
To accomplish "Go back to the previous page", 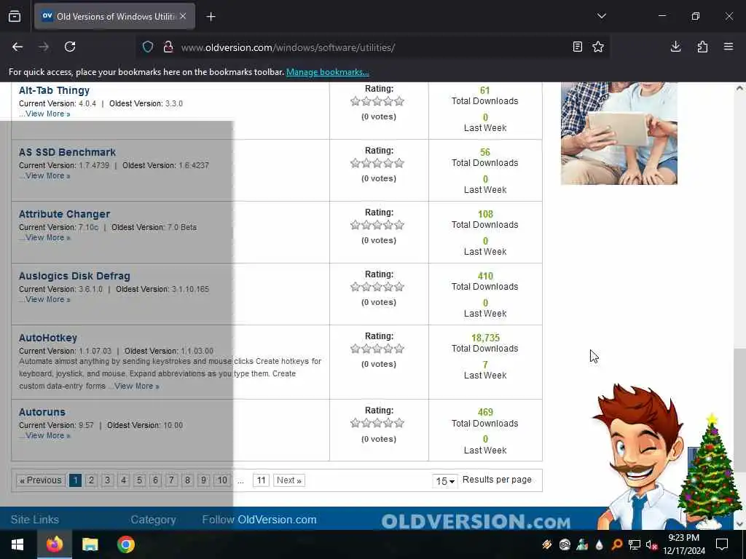I will 17,47.
